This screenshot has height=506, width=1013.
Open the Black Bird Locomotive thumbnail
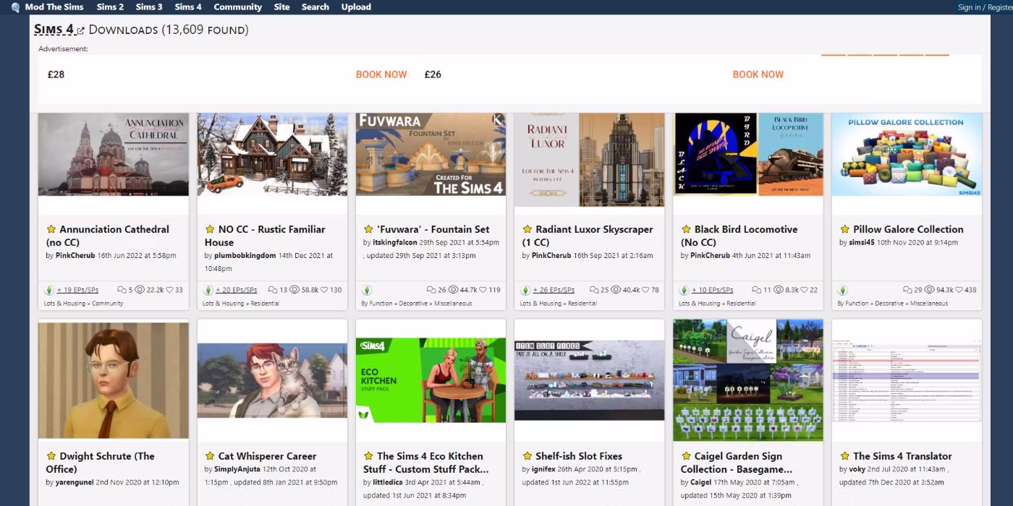[x=748, y=155]
